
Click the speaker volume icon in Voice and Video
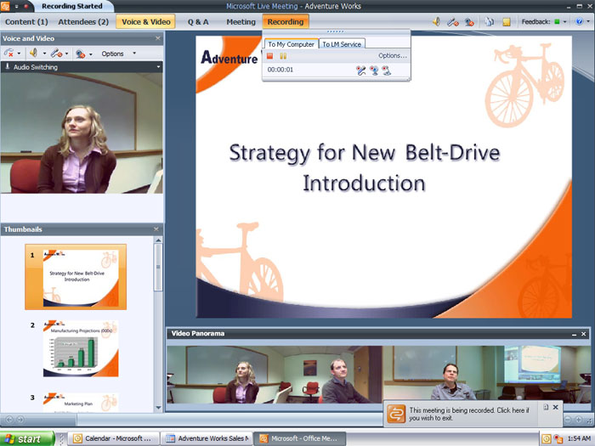34,53
